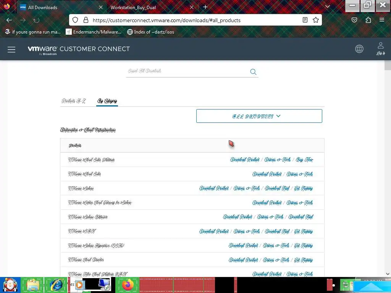391x293 pixels.
Task: Click Download Product for vCenter Cloud Gateway
Action: coord(267,203)
